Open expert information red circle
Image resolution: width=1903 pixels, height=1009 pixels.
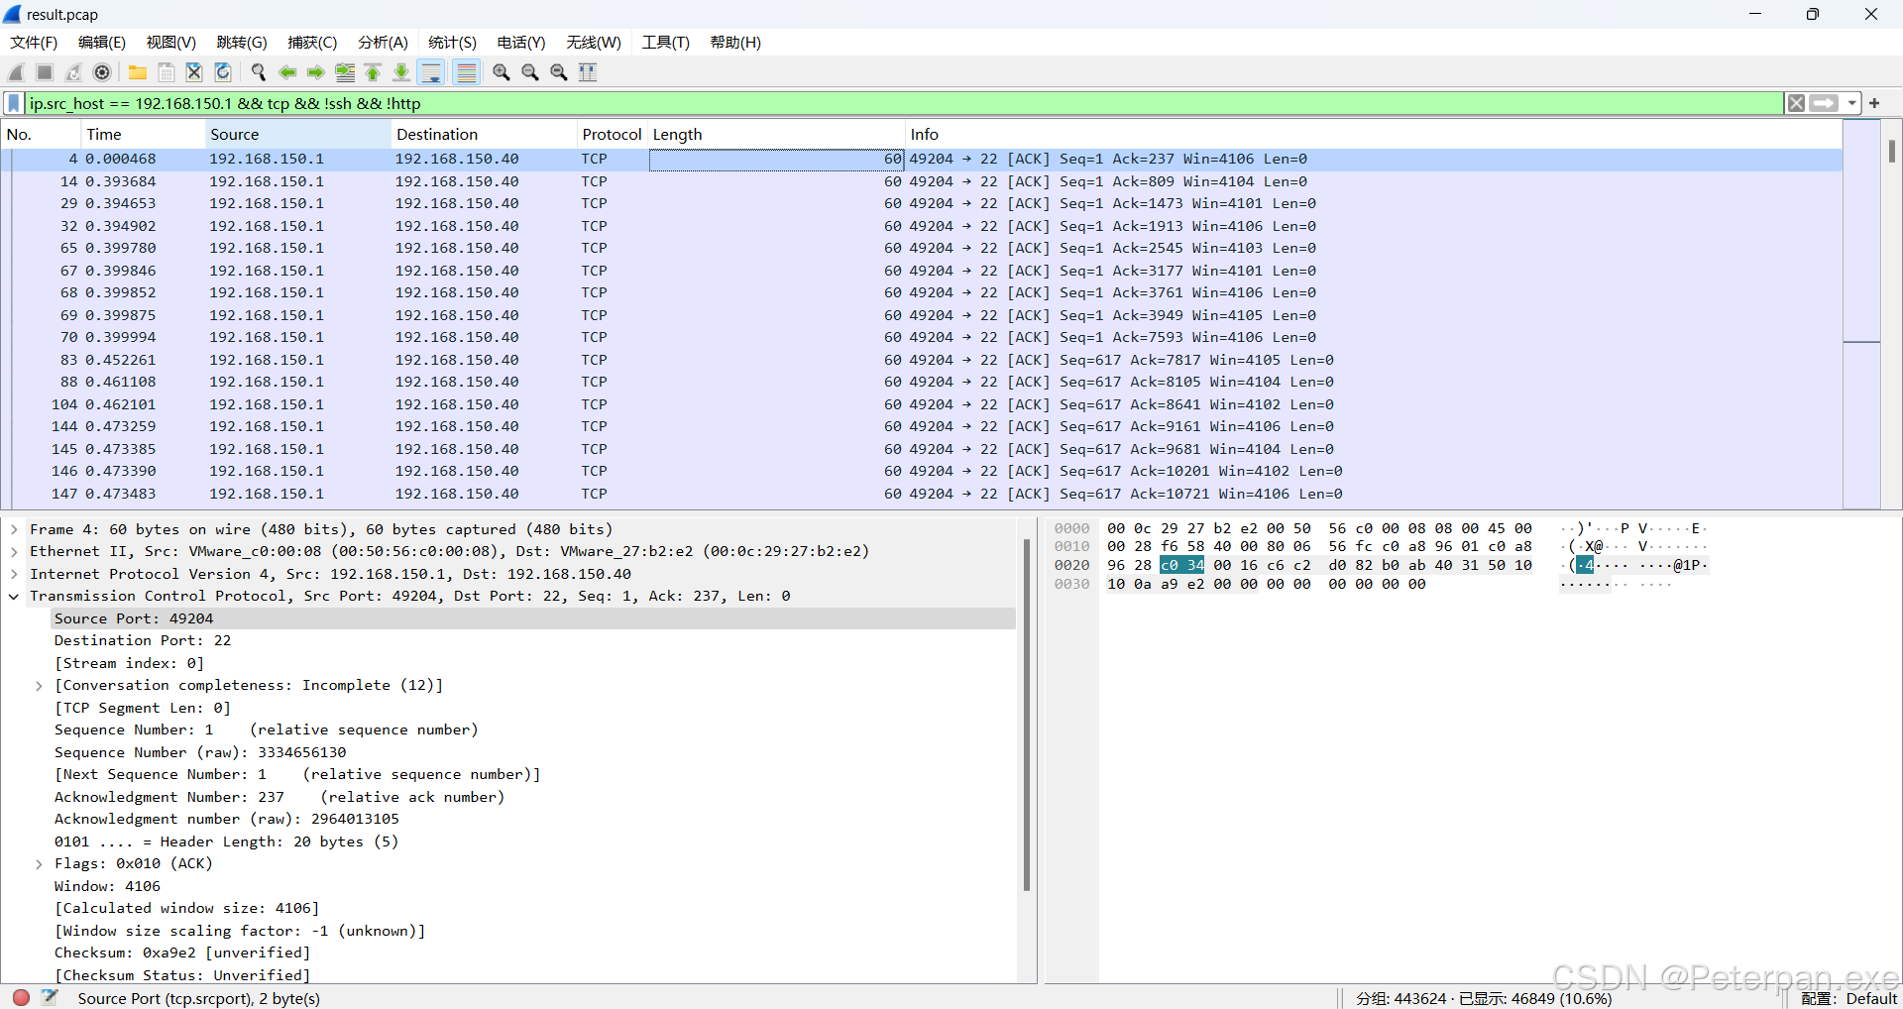click(x=21, y=997)
